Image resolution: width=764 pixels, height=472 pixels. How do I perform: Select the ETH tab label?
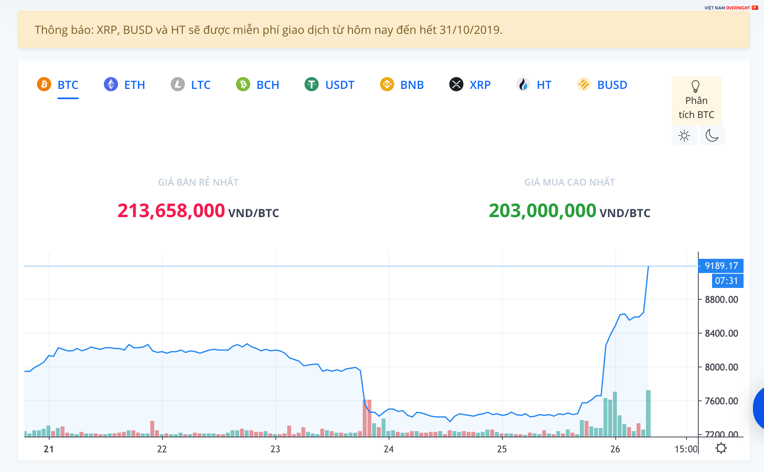coord(135,85)
